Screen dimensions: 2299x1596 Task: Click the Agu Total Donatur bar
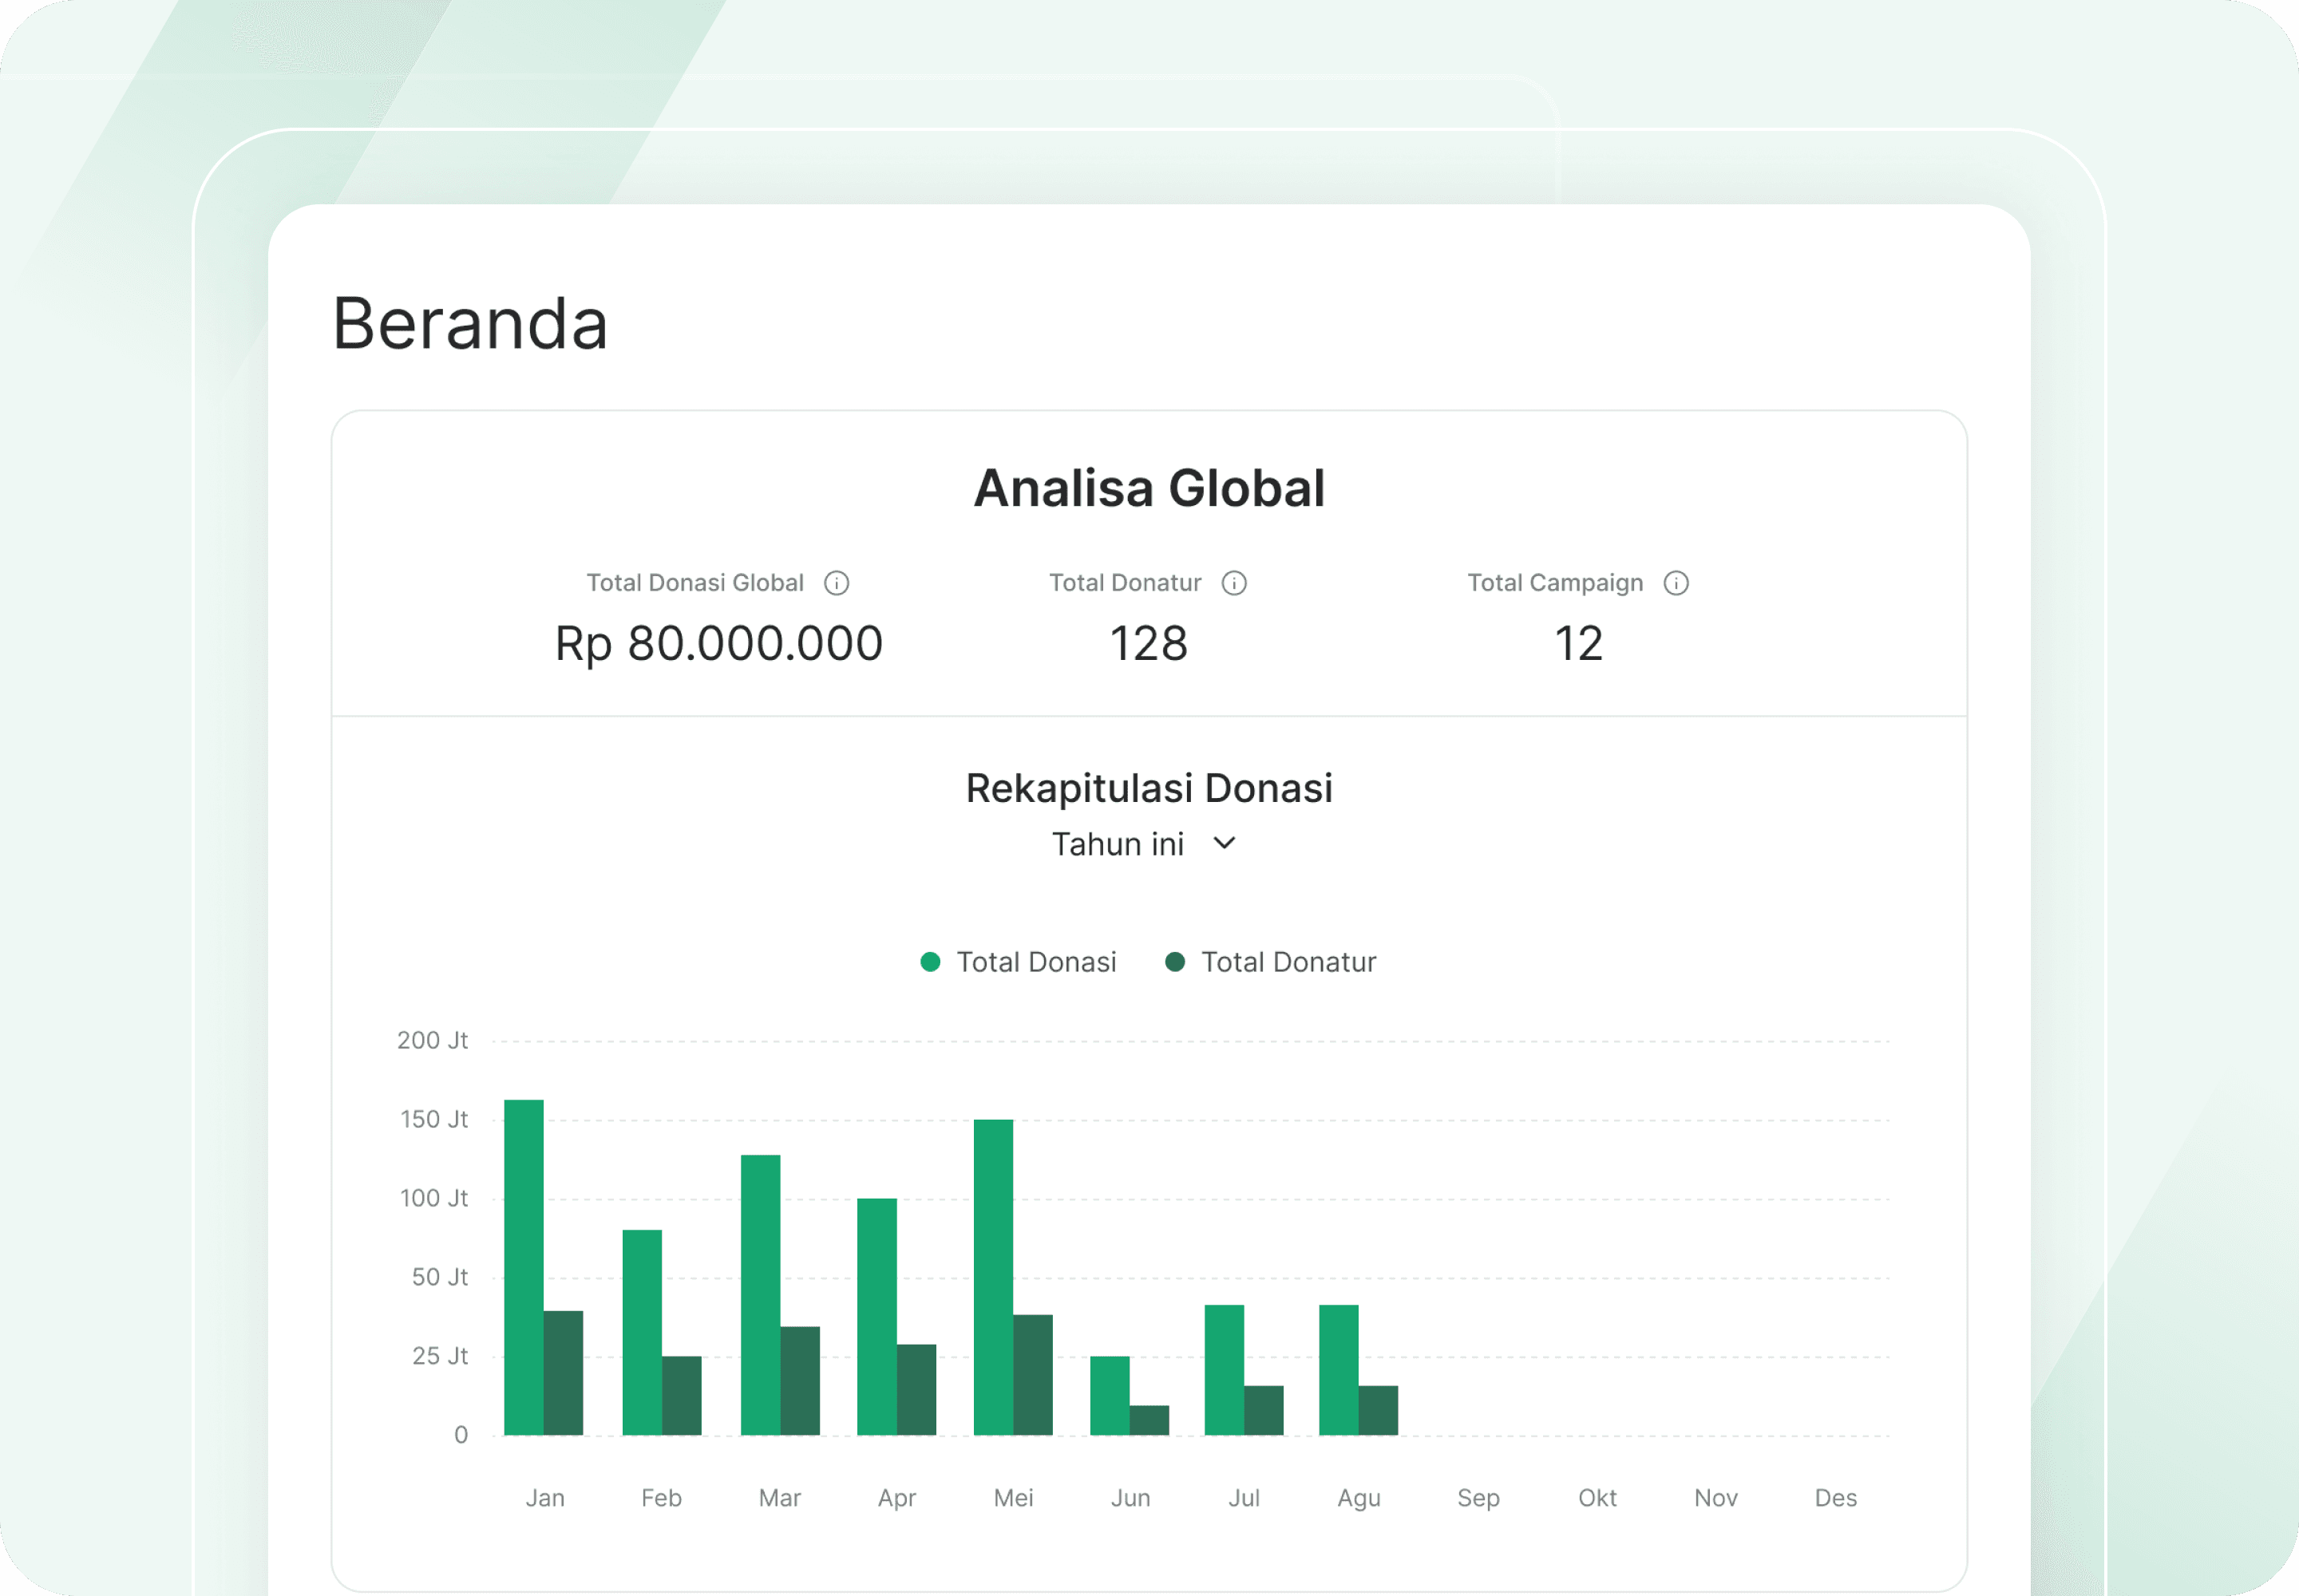[1378, 1410]
